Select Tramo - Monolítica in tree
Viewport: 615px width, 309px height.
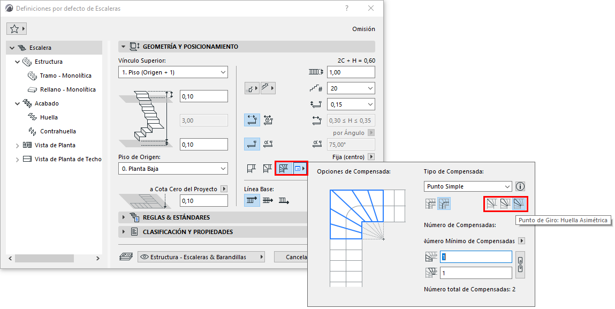pos(65,76)
